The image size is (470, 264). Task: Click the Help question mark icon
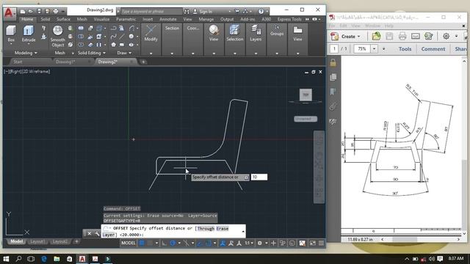coord(261,12)
